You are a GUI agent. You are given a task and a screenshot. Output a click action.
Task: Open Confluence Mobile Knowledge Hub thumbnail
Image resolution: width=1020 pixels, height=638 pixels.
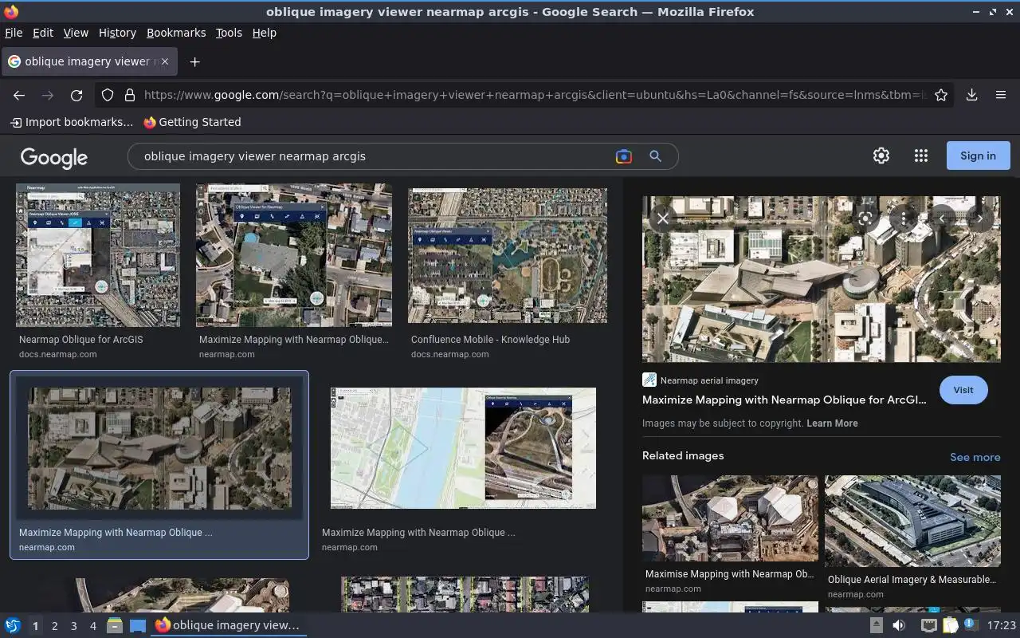coord(508,255)
